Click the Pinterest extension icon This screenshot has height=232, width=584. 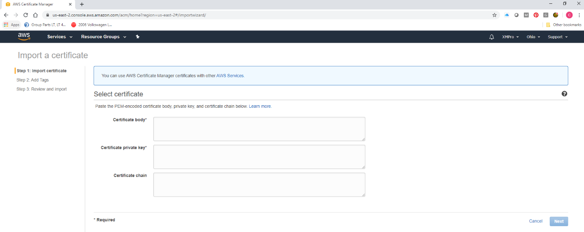tap(536, 15)
